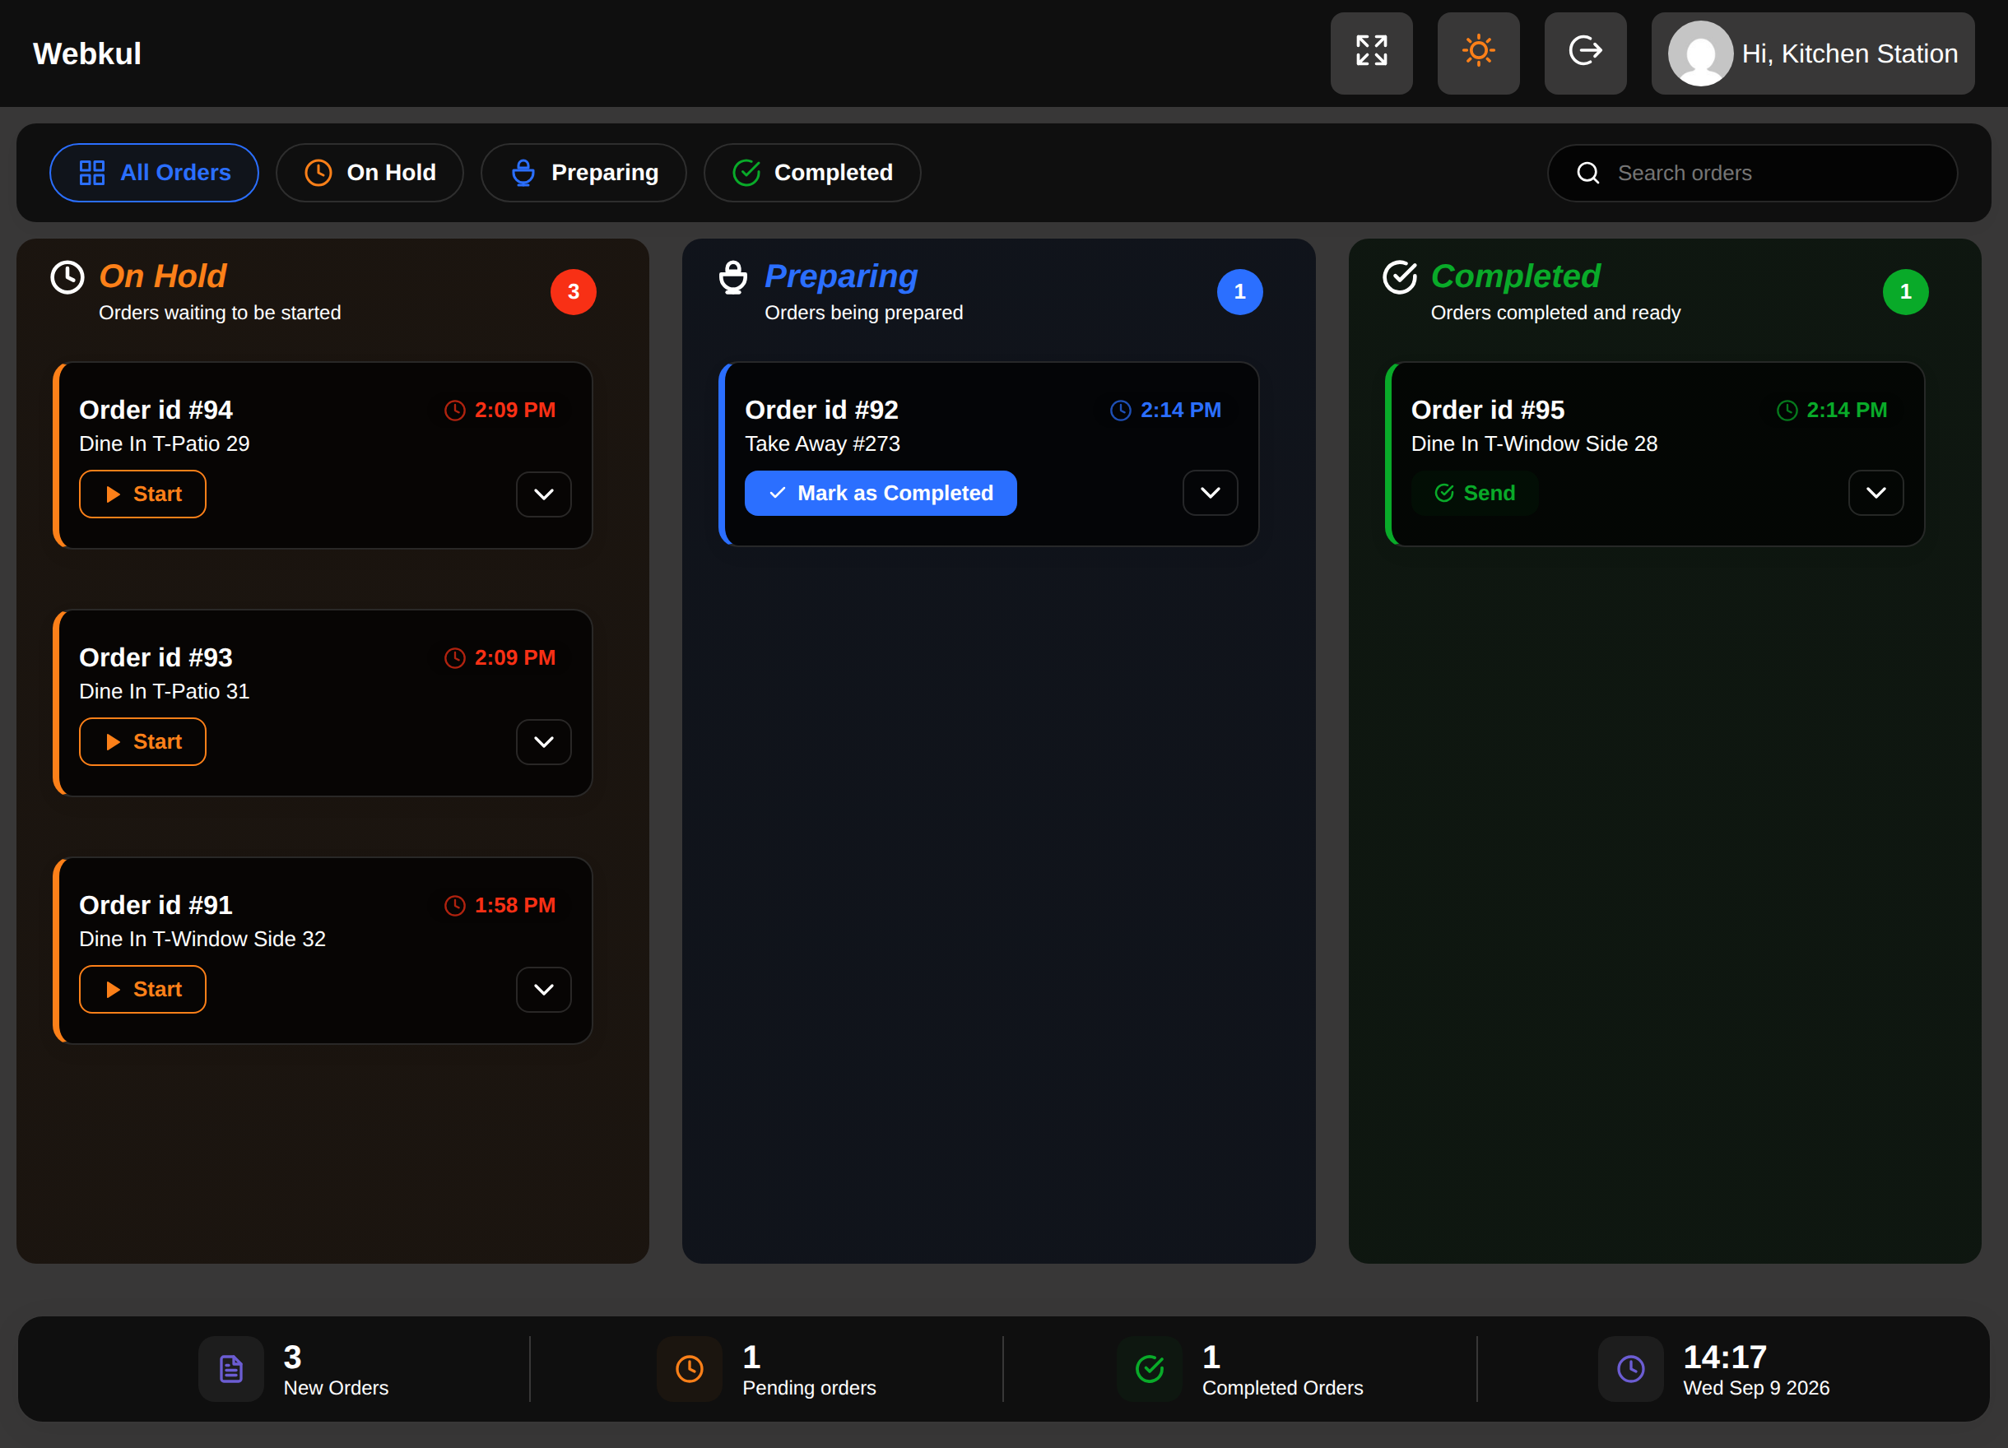
Task: Switch to the Preparing filter tab
Action: (583, 173)
